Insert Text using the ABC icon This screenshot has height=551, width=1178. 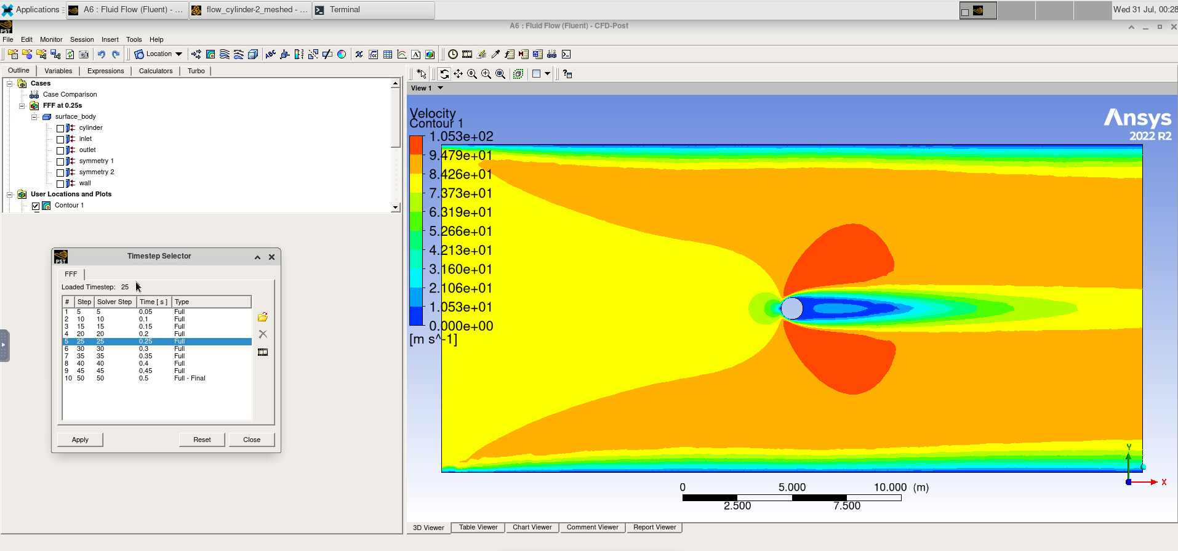click(x=271, y=54)
